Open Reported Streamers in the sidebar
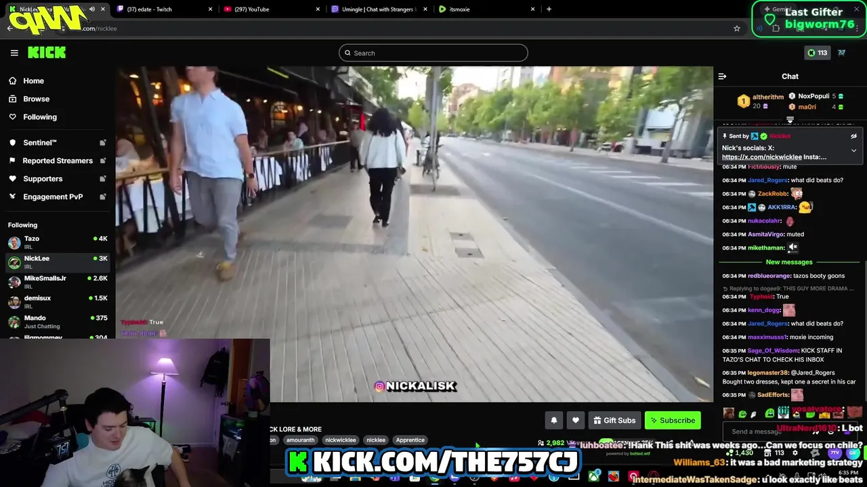867x487 pixels. (x=58, y=161)
